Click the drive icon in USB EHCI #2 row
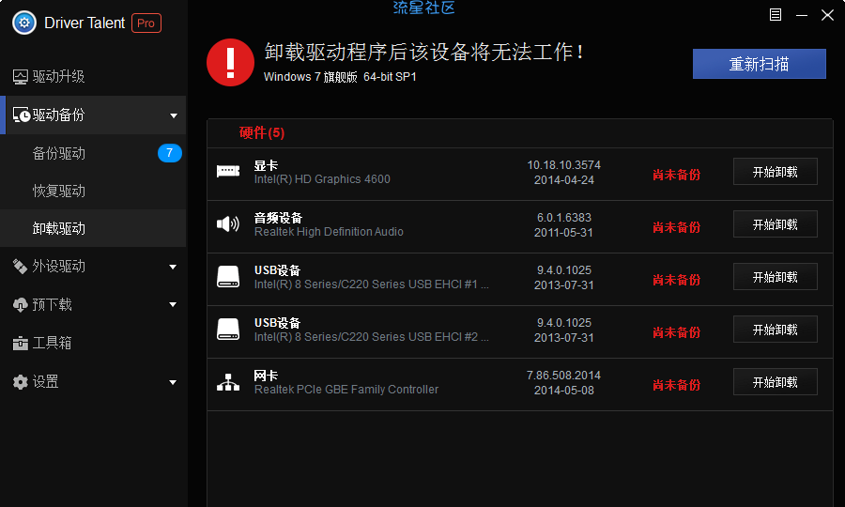This screenshot has width=845, height=507. click(228, 330)
